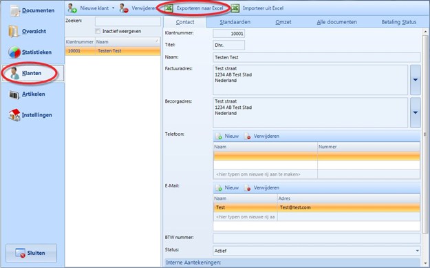Click the contact panel vertical scrollbar thumb
Viewport: 430px width, 268px height.
[425, 134]
